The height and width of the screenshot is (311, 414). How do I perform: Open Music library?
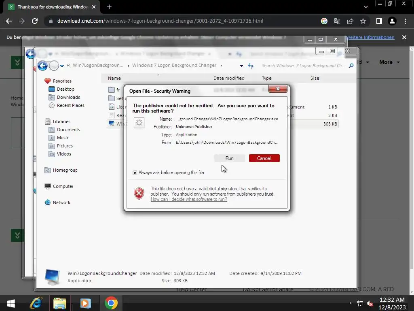pos(63,138)
